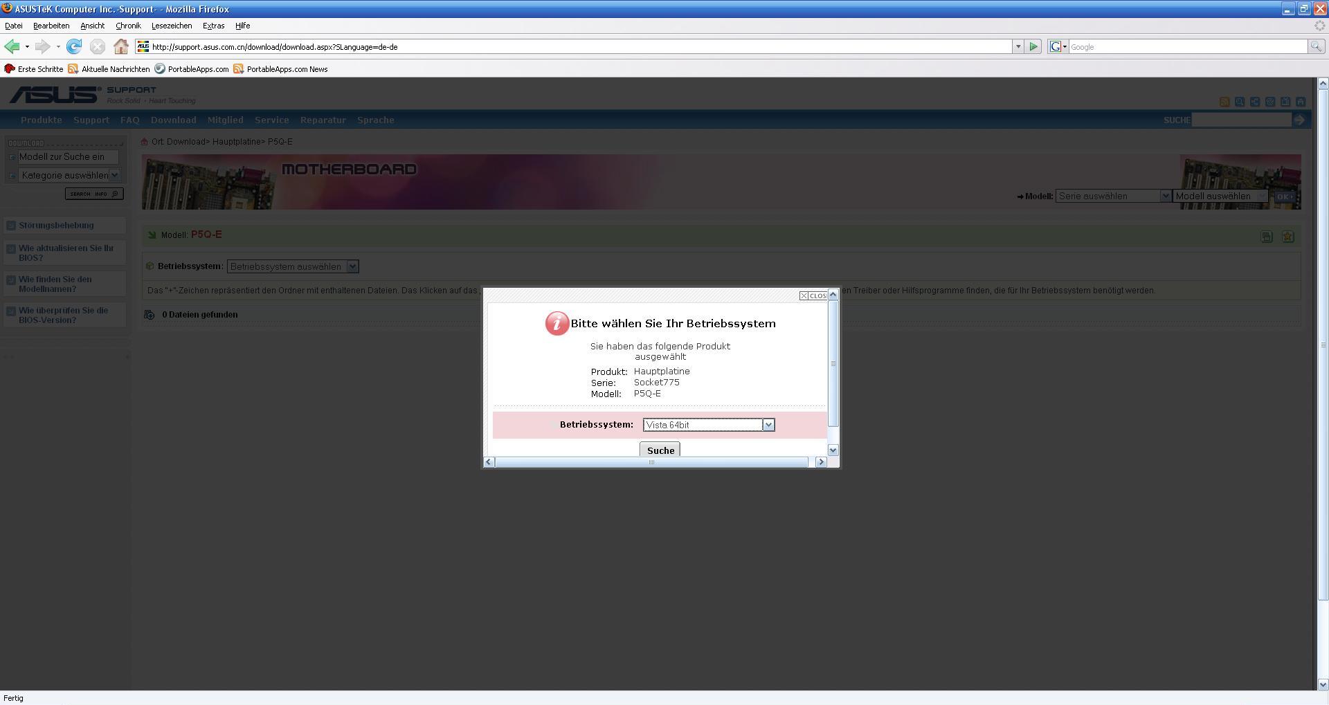Open the Betriebssystem dropdown showing Vista 64bit
The image size is (1329, 705).
[709, 425]
